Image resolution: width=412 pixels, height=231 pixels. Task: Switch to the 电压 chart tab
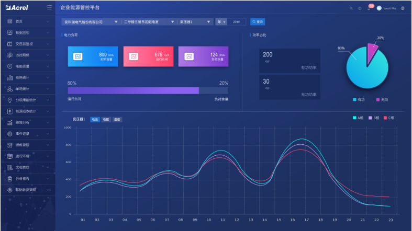pos(106,120)
